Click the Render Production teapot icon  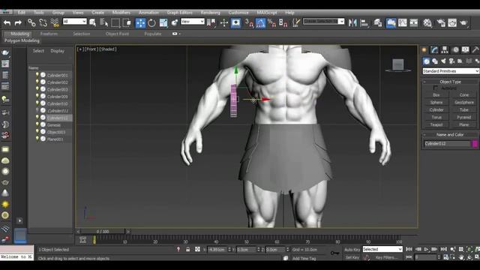tap(463, 22)
